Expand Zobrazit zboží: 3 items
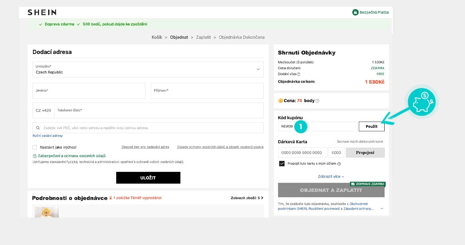The image size is (465, 245). [247, 198]
